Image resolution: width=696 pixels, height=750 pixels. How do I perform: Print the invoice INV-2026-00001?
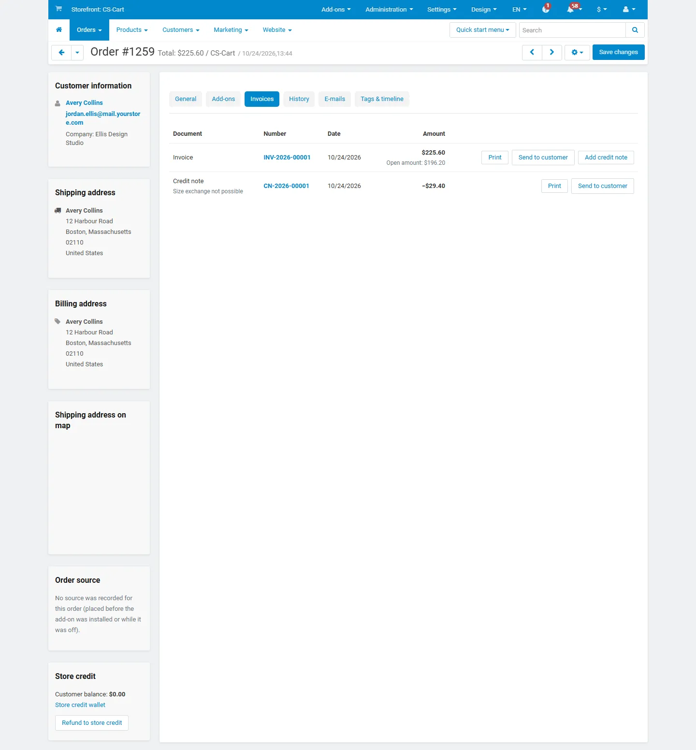click(495, 158)
